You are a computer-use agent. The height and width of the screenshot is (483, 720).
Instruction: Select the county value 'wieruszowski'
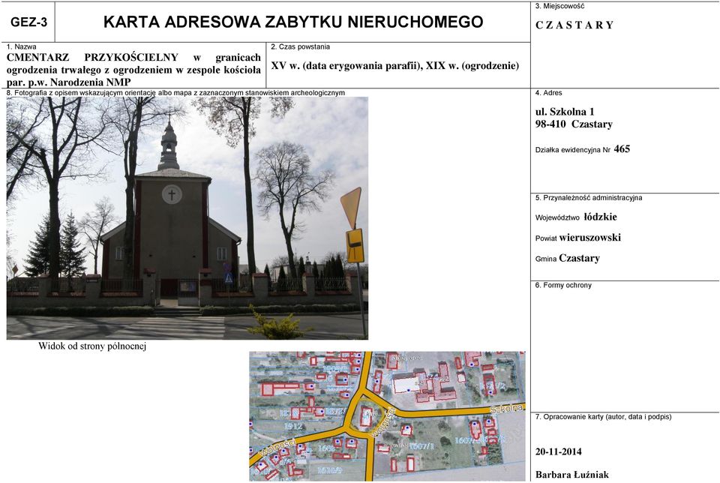coord(590,237)
